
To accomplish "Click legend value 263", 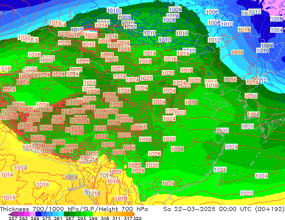I will [23, 218].
